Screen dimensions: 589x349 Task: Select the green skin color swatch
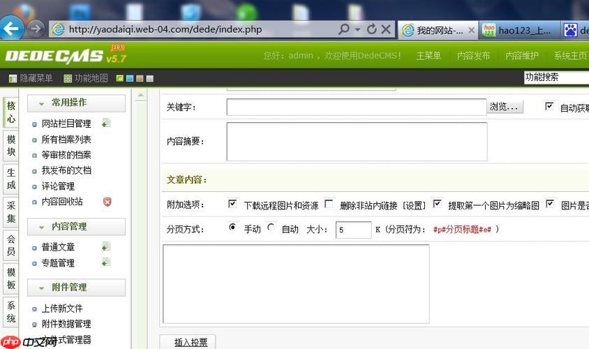120,78
